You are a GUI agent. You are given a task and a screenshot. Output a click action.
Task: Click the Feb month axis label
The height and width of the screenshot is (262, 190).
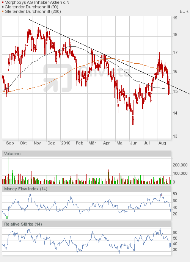tap(79, 143)
